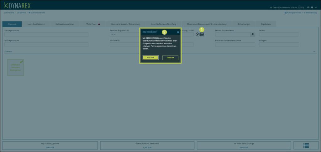Click the Nächster Kundendienst in km field
The height and width of the screenshot is (152, 321).
tap(235, 45)
